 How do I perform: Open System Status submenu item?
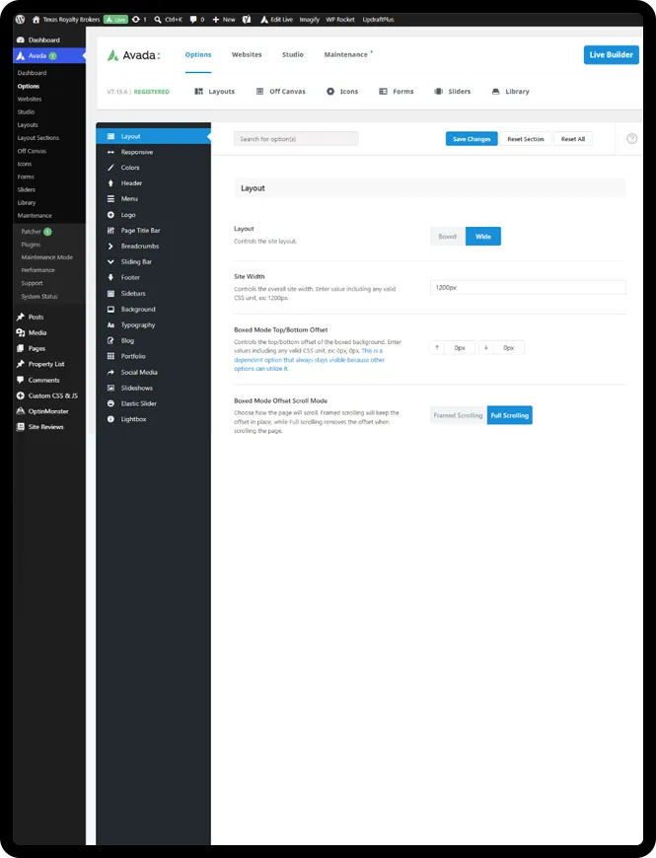[x=39, y=297]
